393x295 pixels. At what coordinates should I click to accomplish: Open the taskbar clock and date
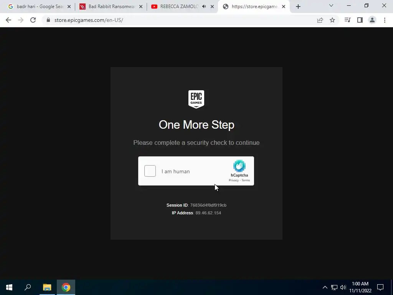click(x=360, y=287)
